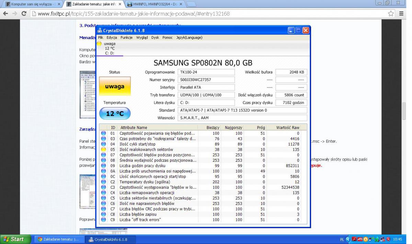
Task: Open the Język(Language) menu
Action: 189,37
